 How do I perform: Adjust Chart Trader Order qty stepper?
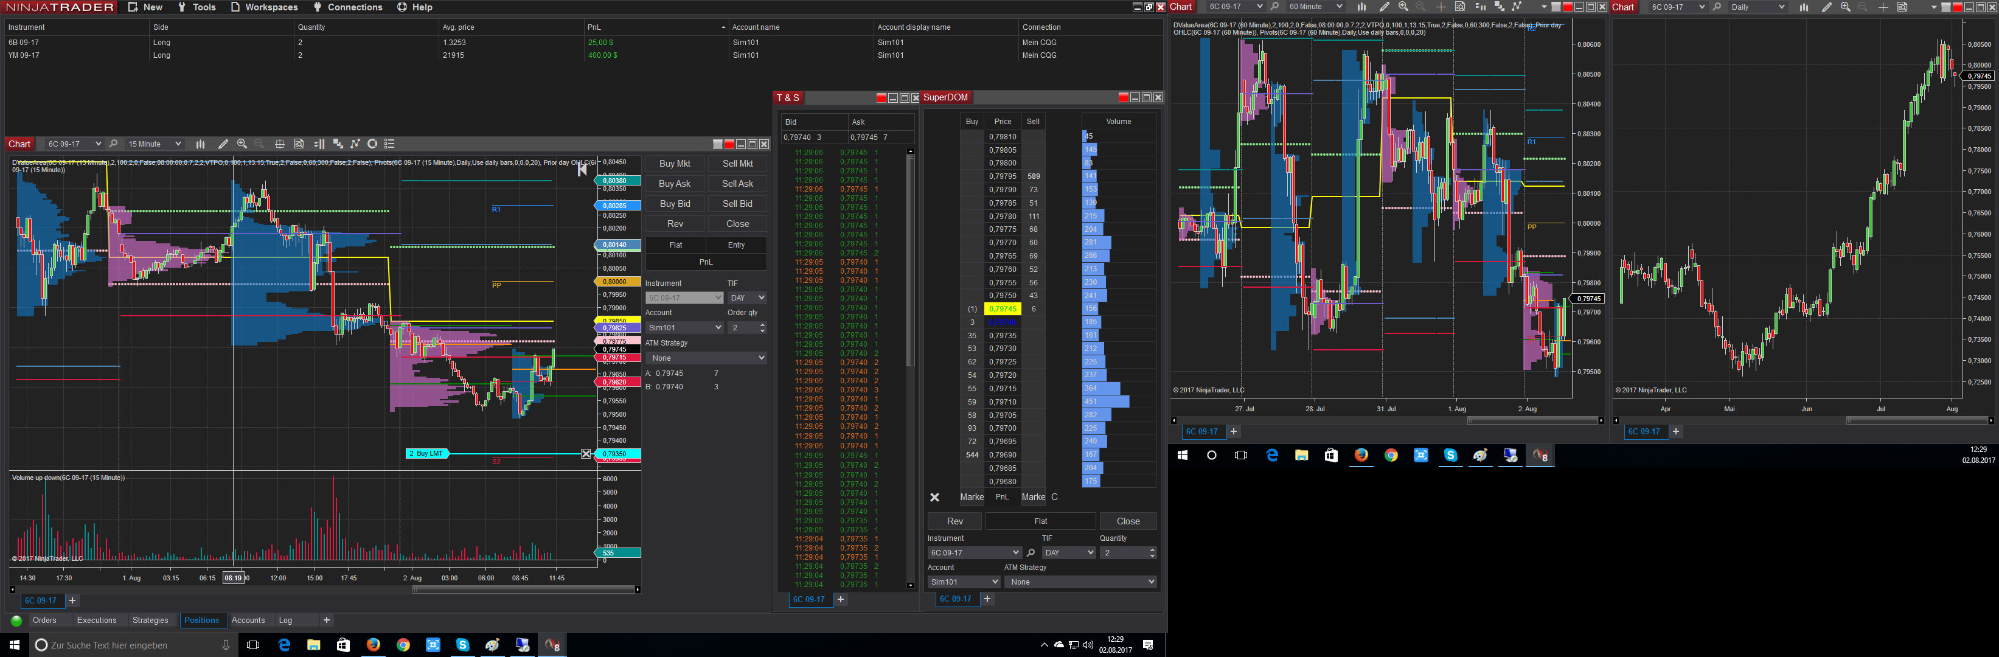click(x=762, y=328)
